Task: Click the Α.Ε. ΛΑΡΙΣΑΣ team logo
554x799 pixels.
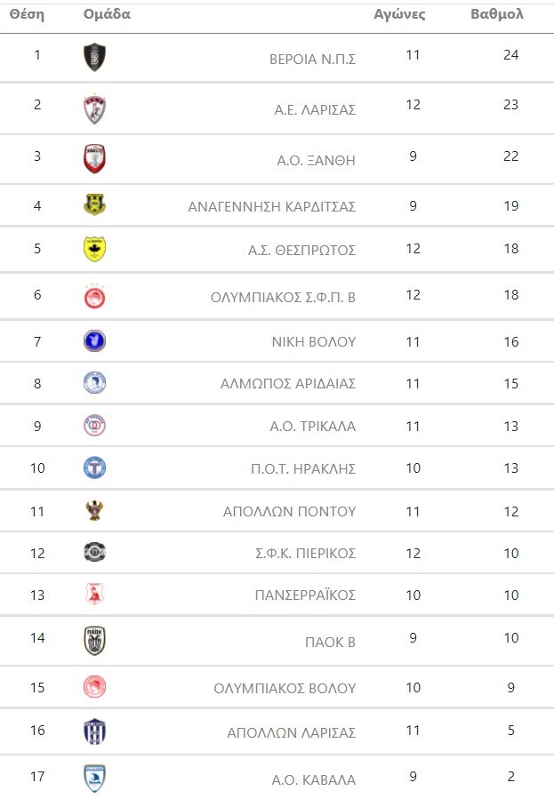Action: point(94,108)
